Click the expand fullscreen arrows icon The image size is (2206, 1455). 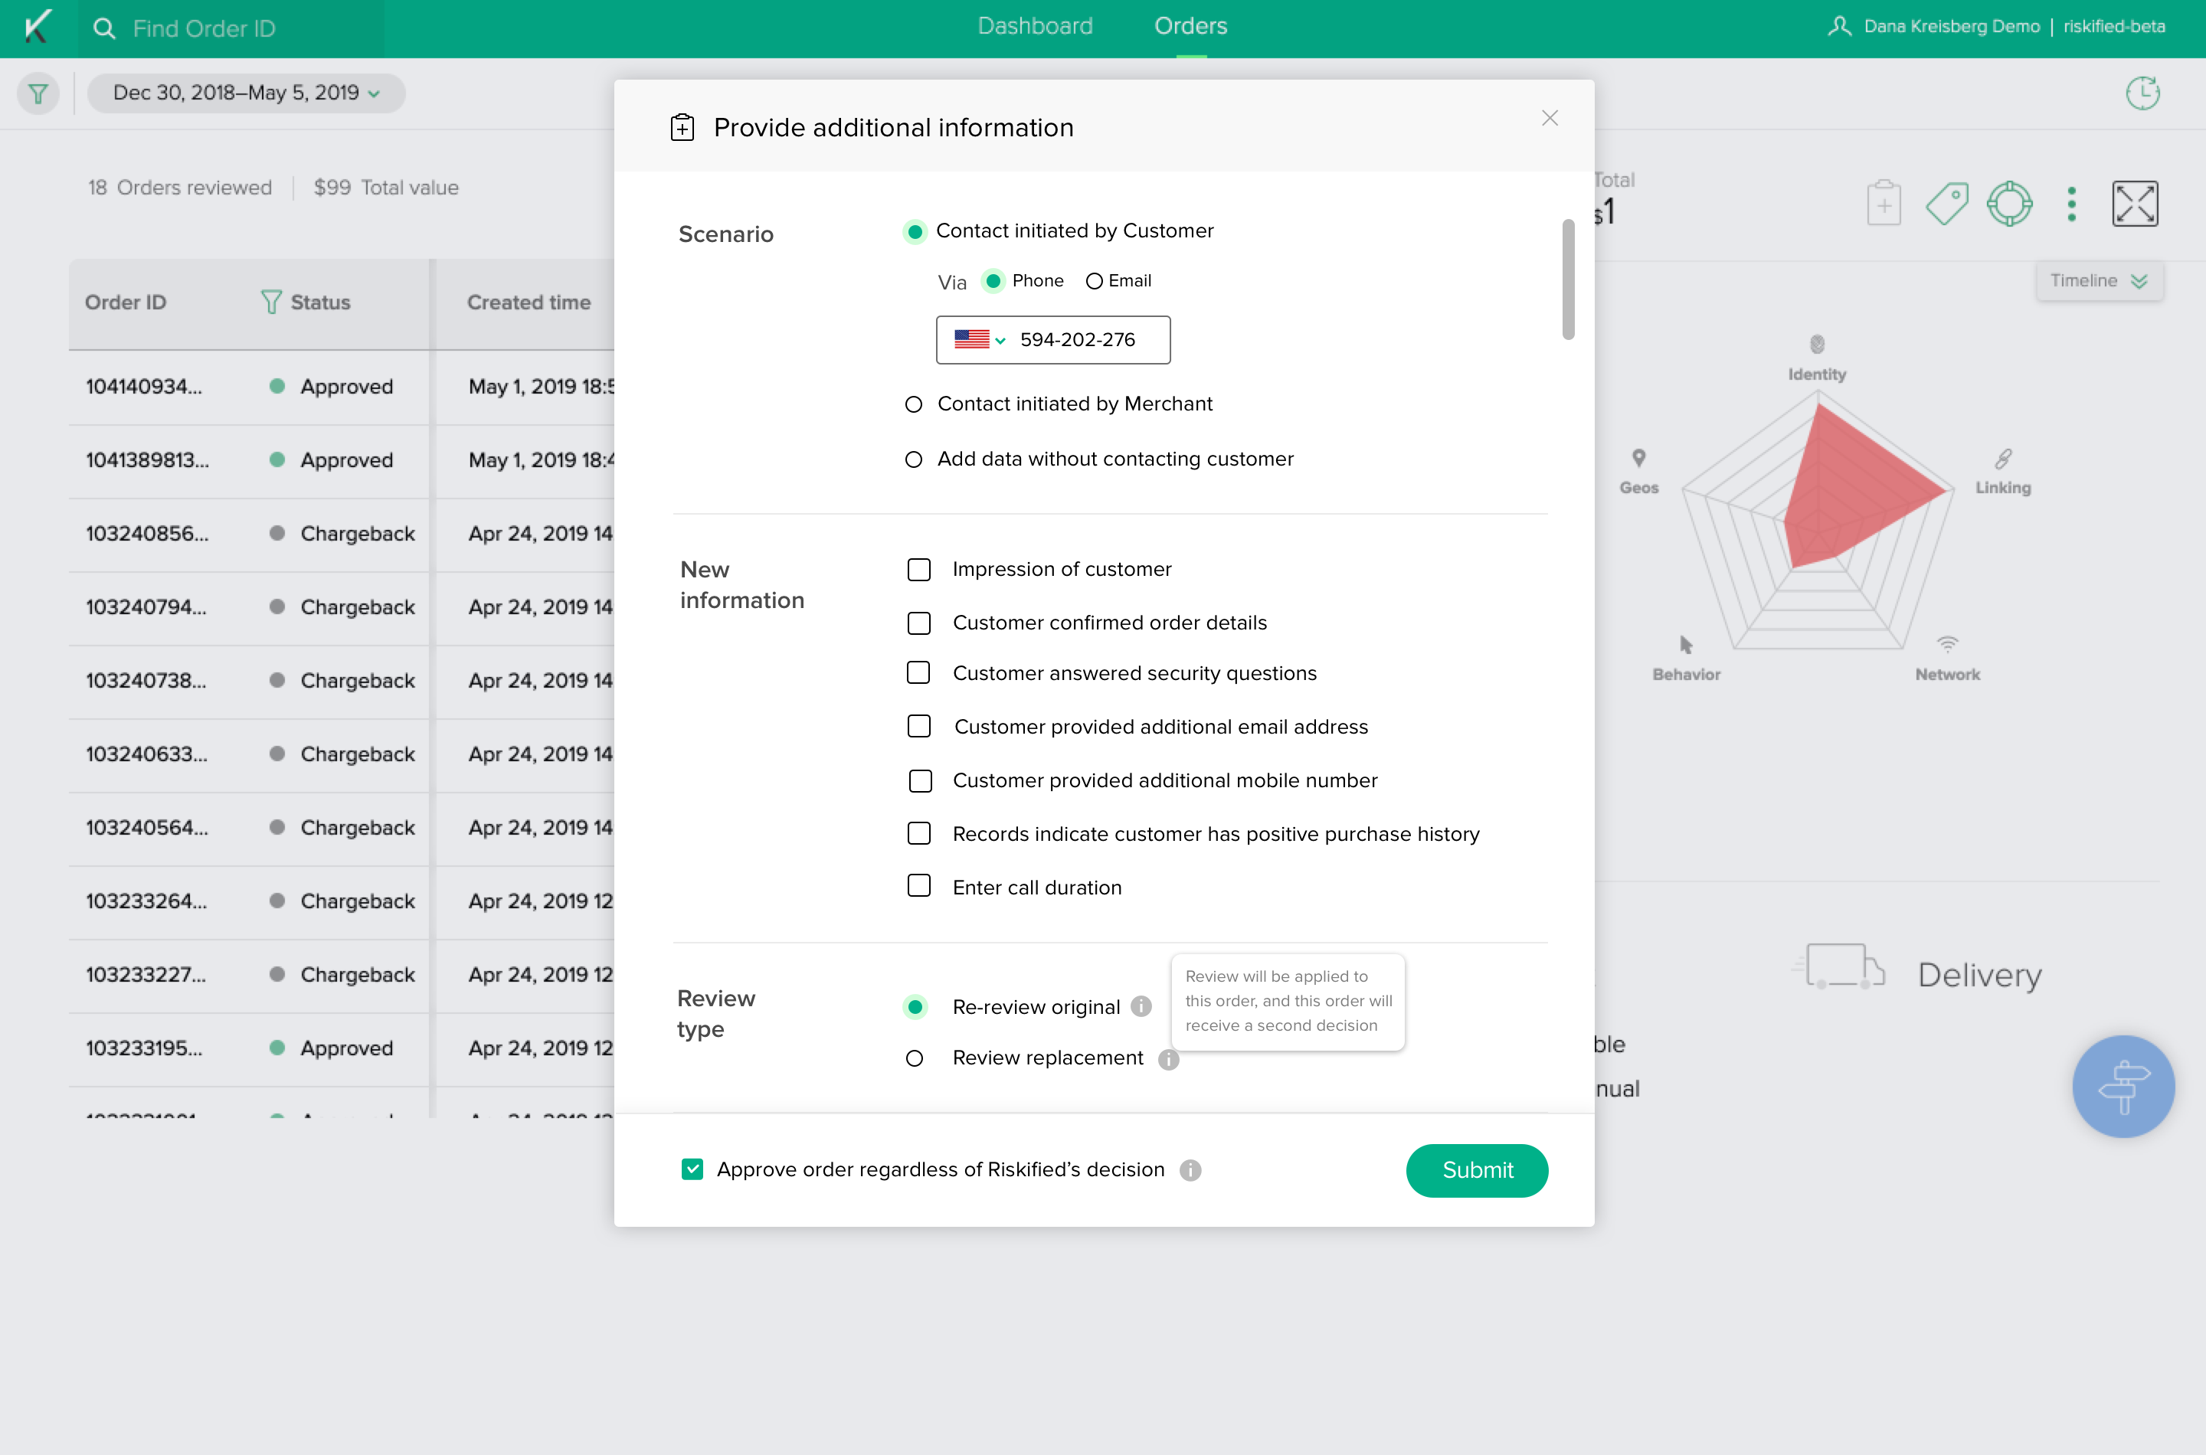(x=2135, y=203)
